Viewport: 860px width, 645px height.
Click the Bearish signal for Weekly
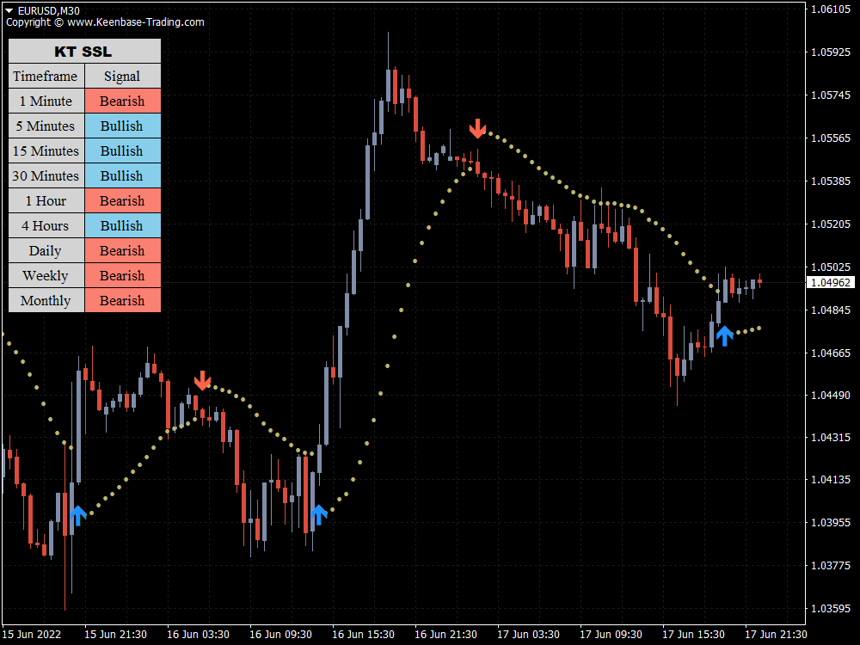(x=123, y=275)
